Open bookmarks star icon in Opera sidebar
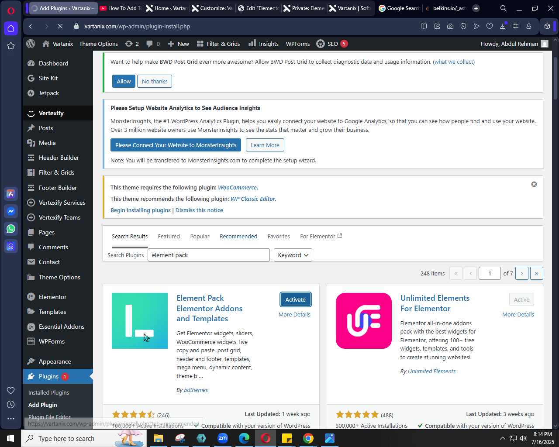Screen dimensions: 559x447 [11, 46]
